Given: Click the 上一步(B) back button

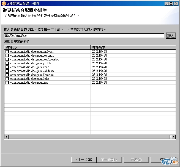Looking at the screenshot, I should click(x=84, y=160).
